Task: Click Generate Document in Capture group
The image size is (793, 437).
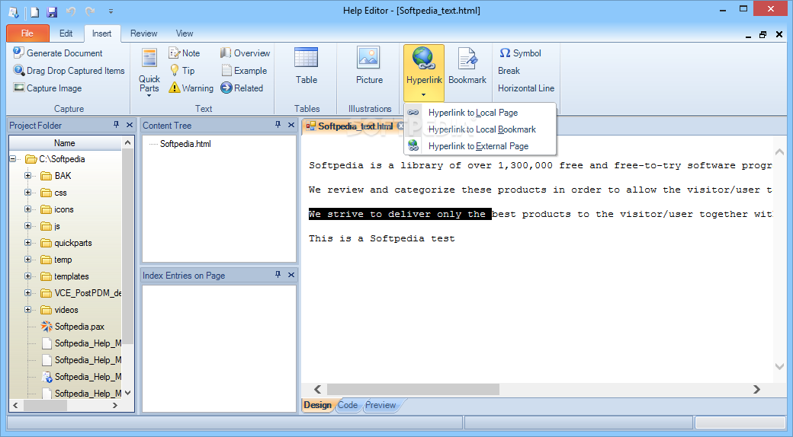Action: coord(58,53)
